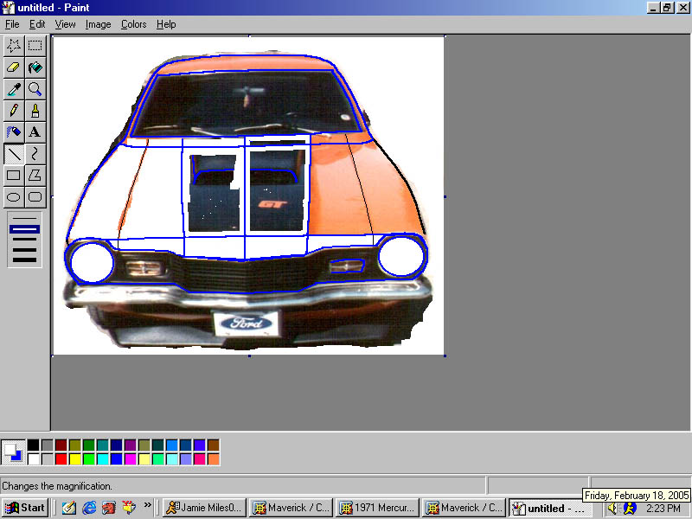Choose the rectangular Select tool
Screen dimensions: 692x519
pyautogui.click(x=35, y=46)
